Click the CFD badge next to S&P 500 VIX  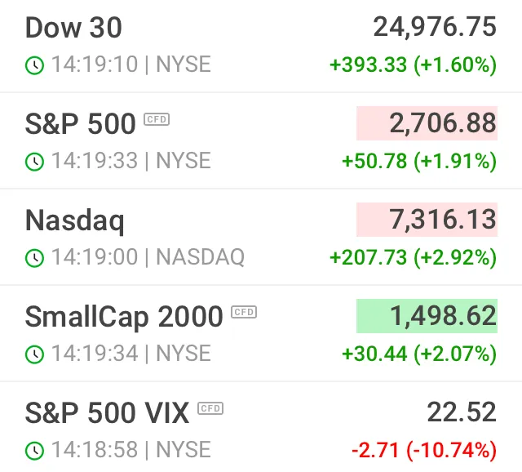[x=210, y=408]
